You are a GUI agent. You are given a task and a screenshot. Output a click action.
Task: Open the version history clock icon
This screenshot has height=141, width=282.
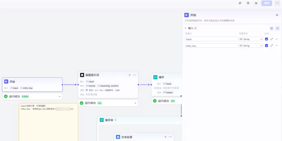(248, 3)
